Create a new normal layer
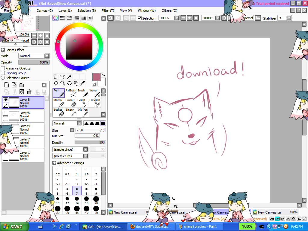 coord(7,85)
